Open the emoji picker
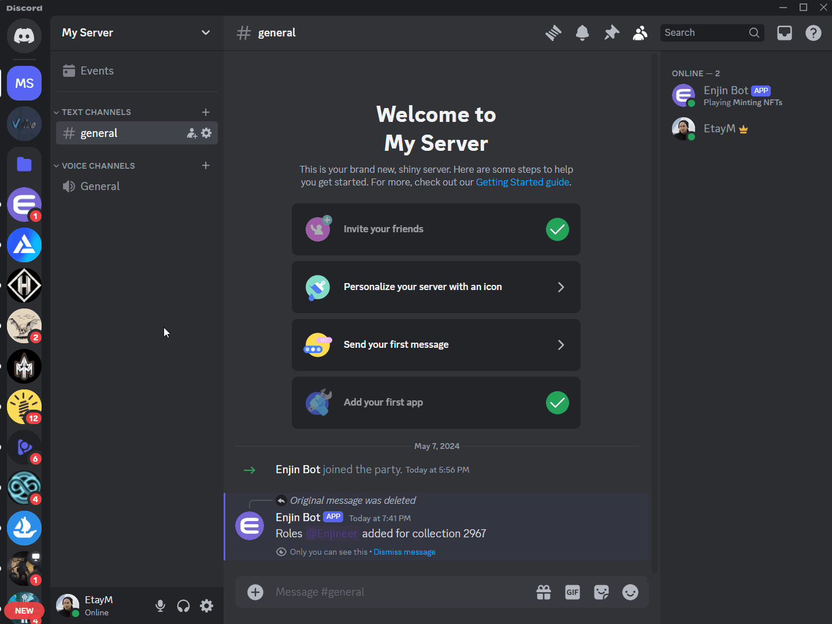The height and width of the screenshot is (624, 832). coord(630,592)
